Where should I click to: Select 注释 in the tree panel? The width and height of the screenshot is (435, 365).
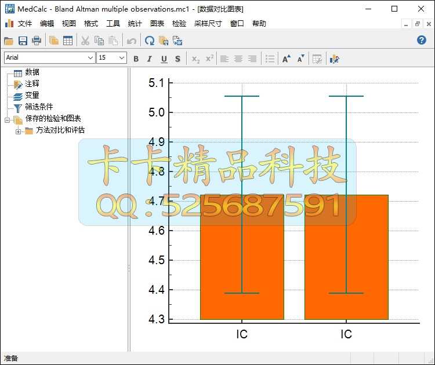point(32,83)
